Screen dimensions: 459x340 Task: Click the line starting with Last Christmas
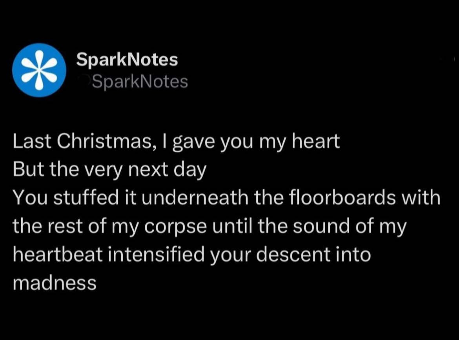[x=177, y=140]
